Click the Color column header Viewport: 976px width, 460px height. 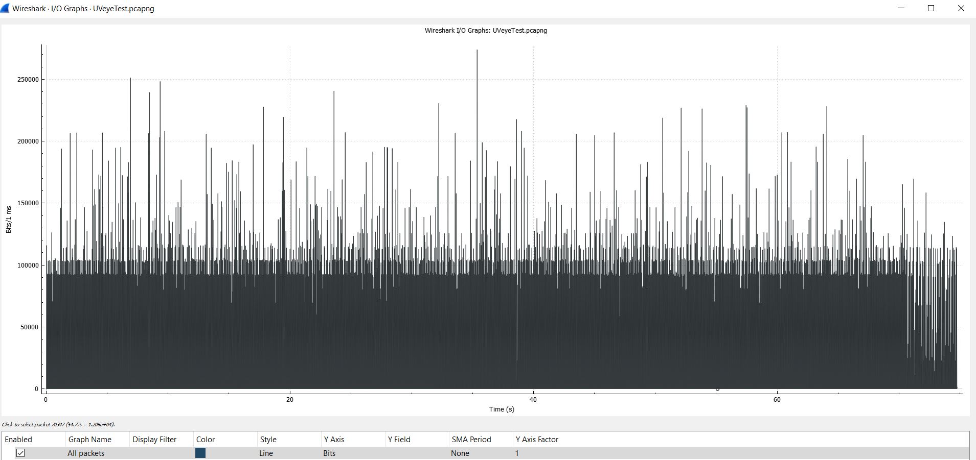tap(206, 440)
